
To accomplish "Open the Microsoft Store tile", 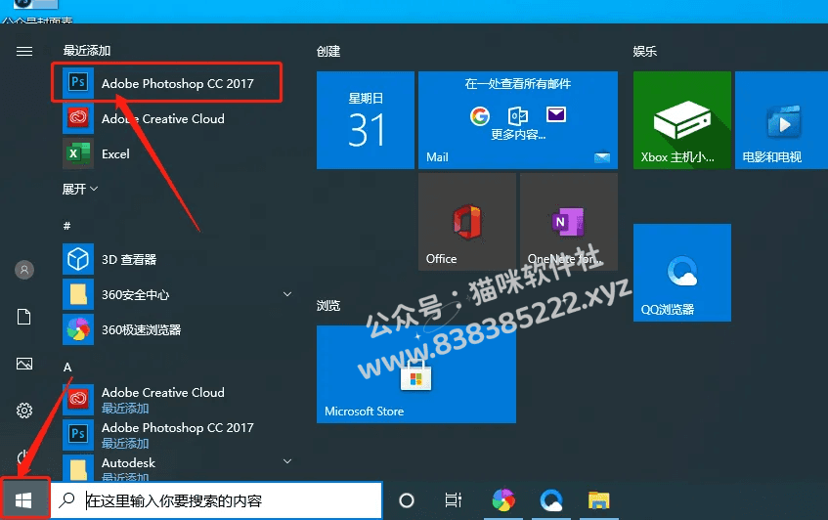I will [416, 373].
